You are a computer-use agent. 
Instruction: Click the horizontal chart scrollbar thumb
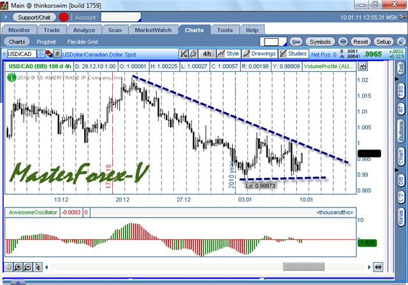tap(303, 267)
